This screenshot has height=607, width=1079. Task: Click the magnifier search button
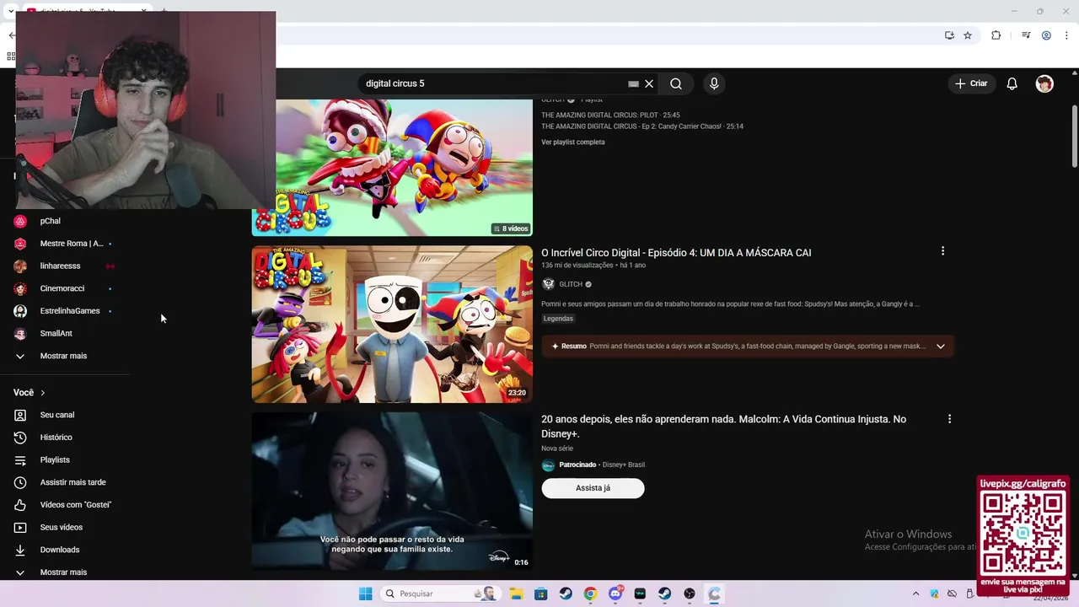pos(676,83)
